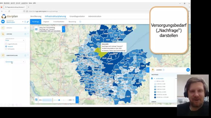The width and height of the screenshot is (211, 118).
Task: Edit Masterplan with the pencil icon
Action: pos(28,22)
